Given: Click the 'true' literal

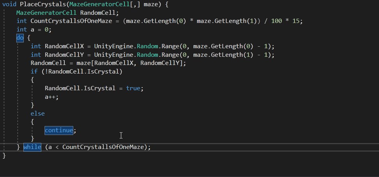Looking at the screenshot, I should [x=133, y=88].
